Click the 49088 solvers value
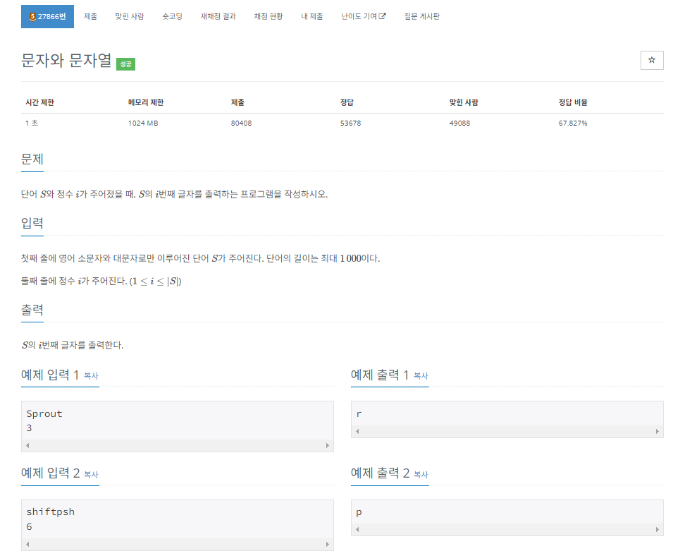The image size is (692, 551). click(x=459, y=123)
